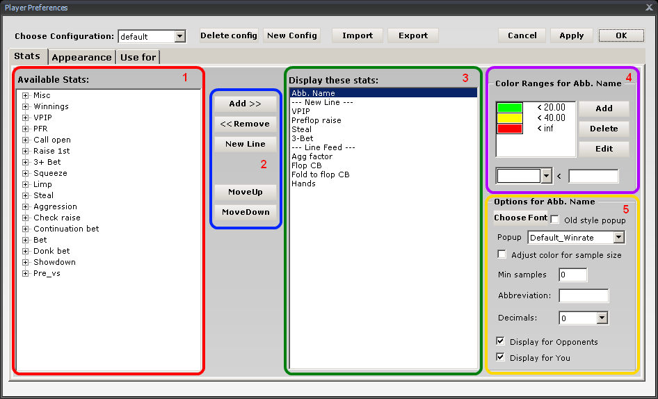Switch to the Stats tab
The height and width of the screenshot is (399, 658).
point(28,56)
